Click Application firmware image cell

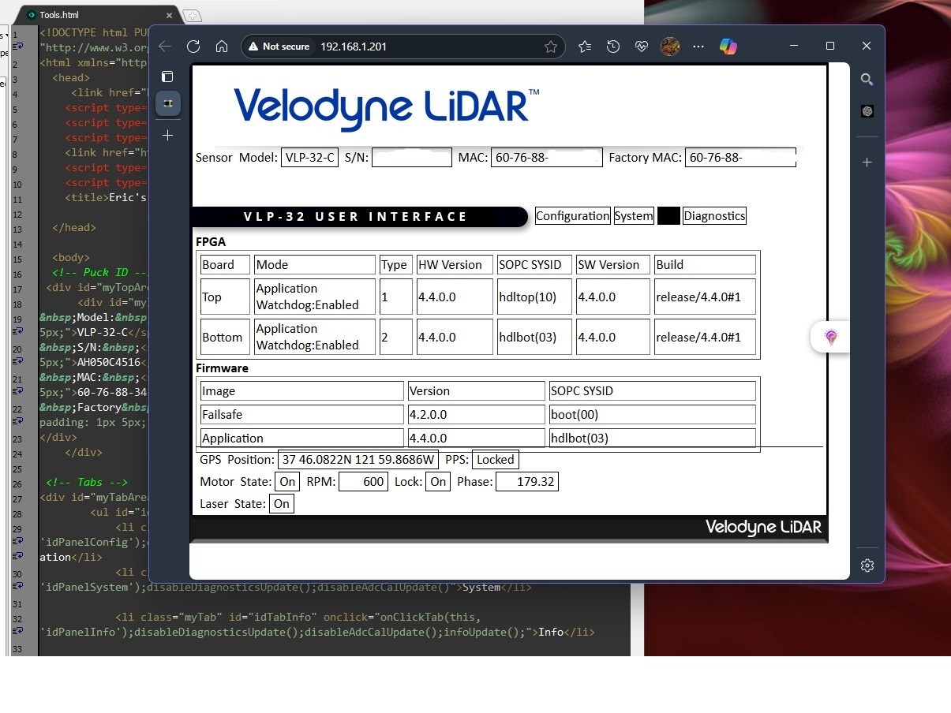[x=301, y=438]
